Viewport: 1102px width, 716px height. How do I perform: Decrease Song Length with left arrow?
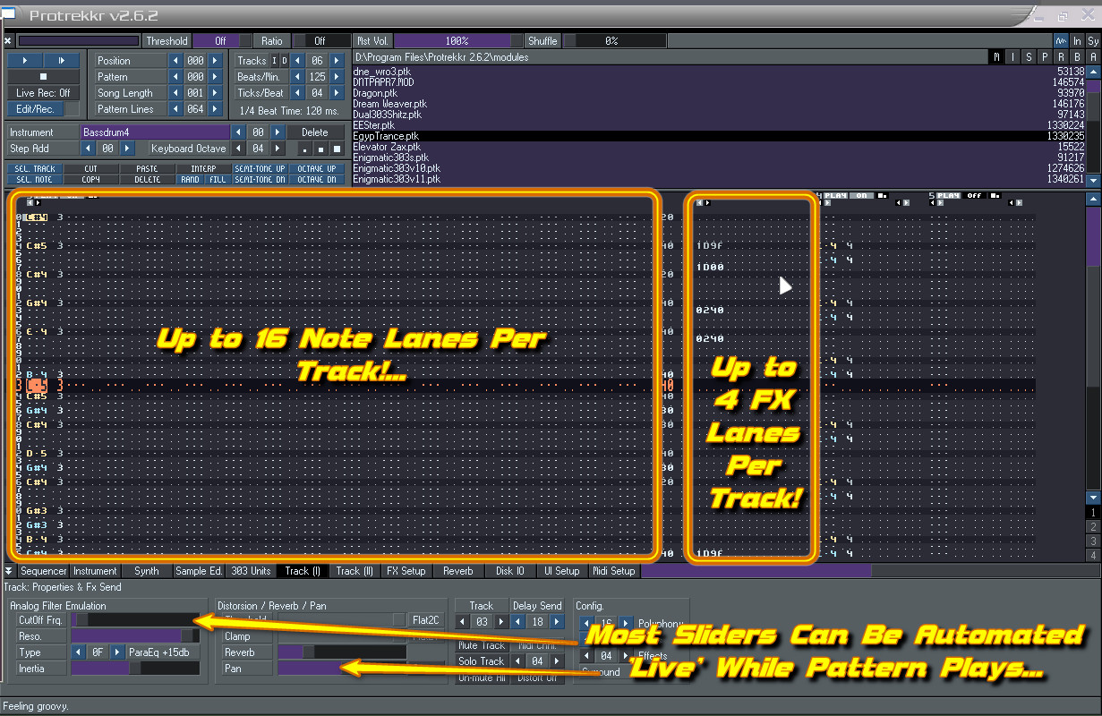click(x=175, y=93)
